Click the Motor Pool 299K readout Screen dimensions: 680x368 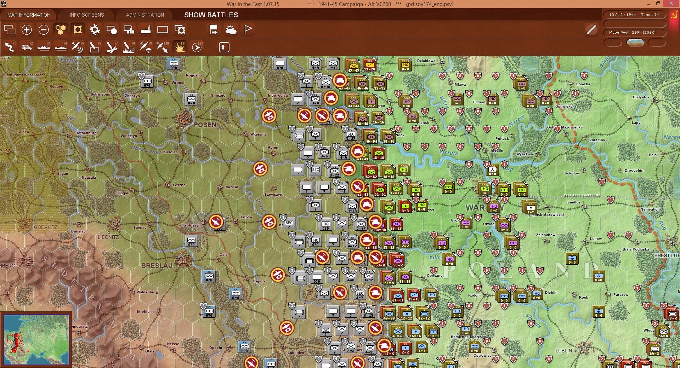click(635, 33)
